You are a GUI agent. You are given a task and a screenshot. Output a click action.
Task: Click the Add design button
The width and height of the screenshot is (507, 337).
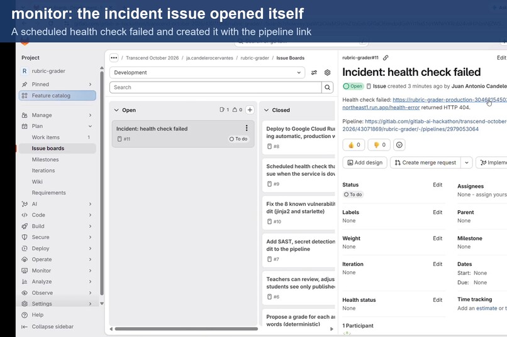[x=365, y=163]
